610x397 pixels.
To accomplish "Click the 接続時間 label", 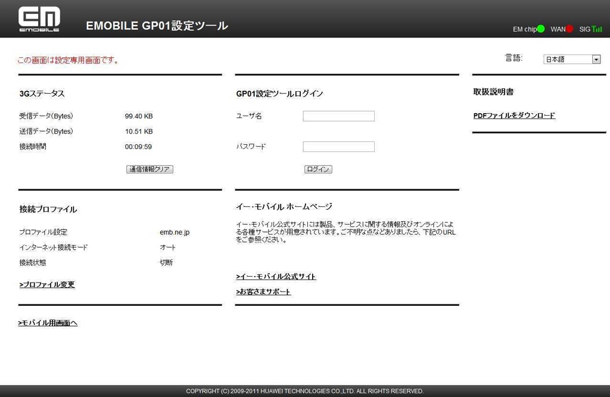I will tap(33, 147).
